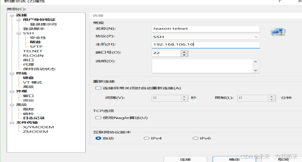Select TELNET in the tree
The height and width of the screenshot is (162, 302).
[32, 51]
